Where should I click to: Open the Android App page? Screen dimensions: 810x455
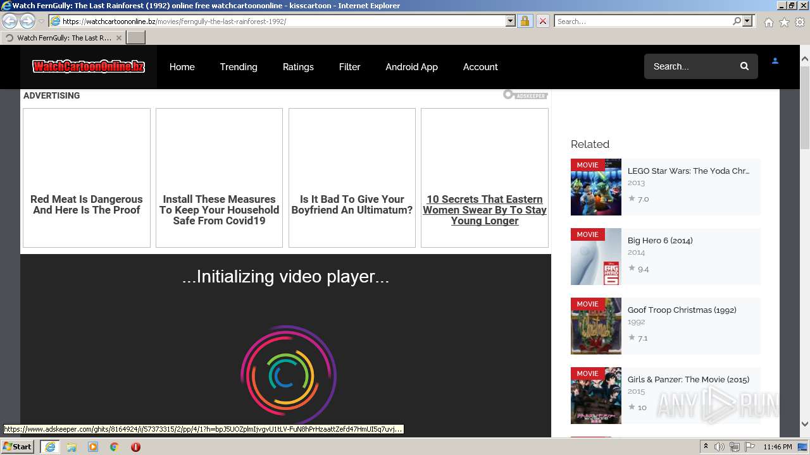pyautogui.click(x=411, y=66)
